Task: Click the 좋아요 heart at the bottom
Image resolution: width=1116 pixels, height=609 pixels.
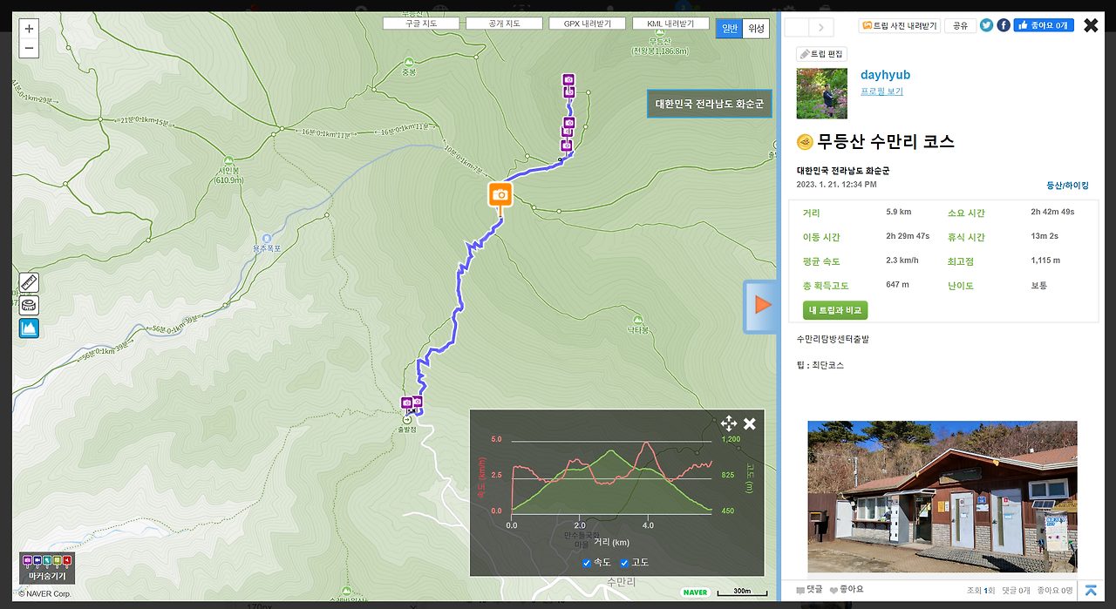Action: [846, 590]
